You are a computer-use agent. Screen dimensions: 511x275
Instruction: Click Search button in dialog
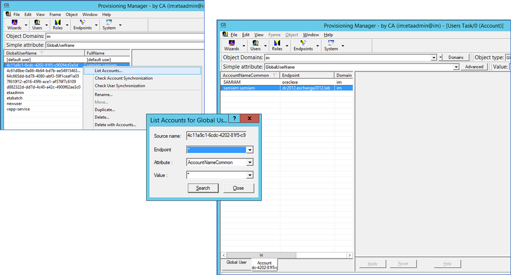[203, 188]
